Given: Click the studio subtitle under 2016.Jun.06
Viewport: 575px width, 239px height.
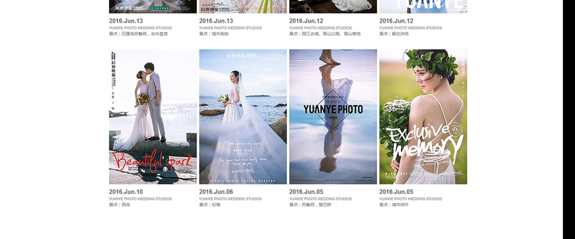Looking at the screenshot, I should [230, 199].
